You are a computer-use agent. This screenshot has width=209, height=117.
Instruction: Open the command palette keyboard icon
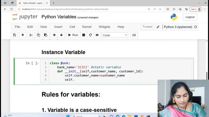tap(134, 35)
